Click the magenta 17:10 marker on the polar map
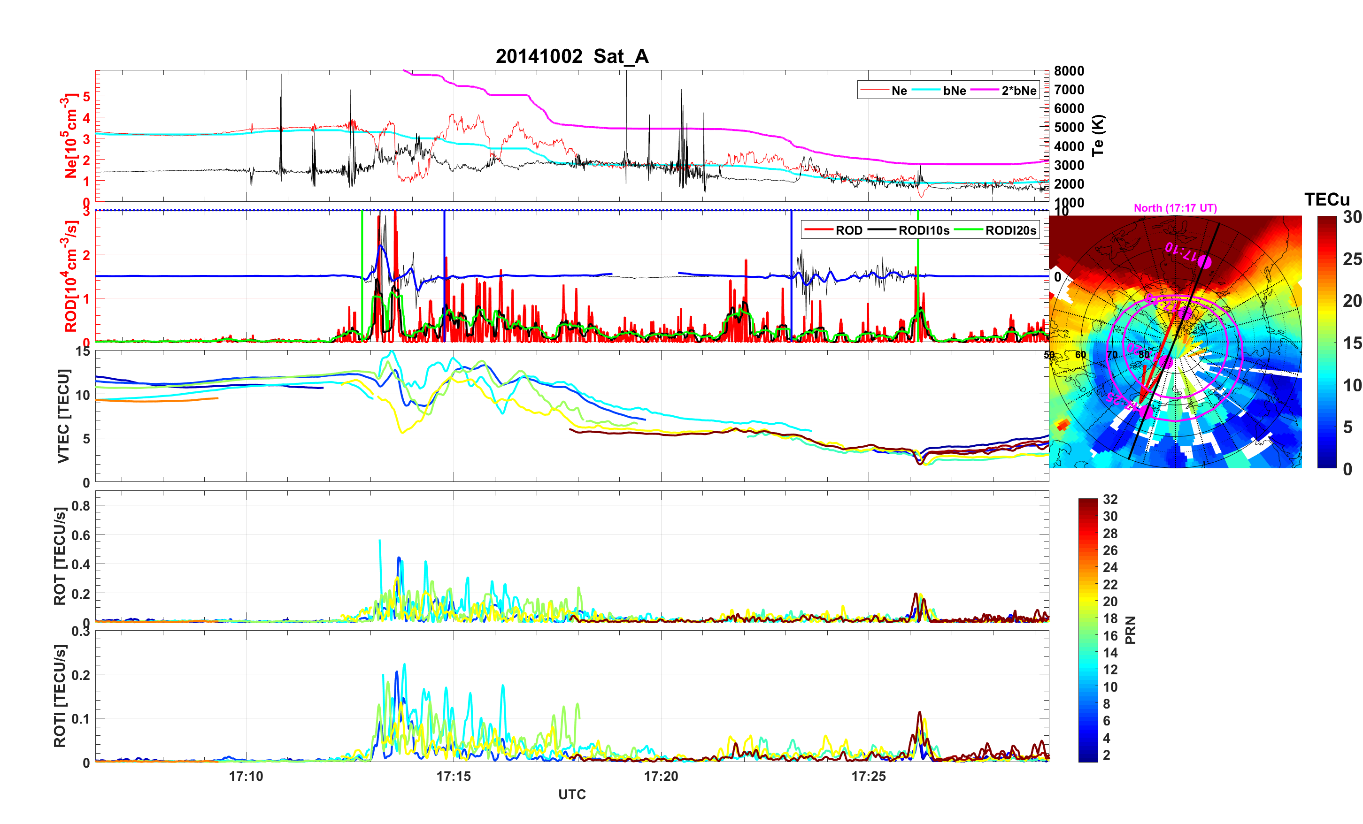1363x824 pixels. click(1204, 261)
